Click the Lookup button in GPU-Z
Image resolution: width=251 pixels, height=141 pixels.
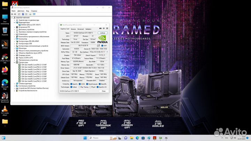102,33
